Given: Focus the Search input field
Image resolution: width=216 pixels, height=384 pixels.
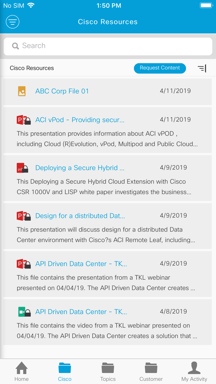Looking at the screenshot, I should 114,46.
